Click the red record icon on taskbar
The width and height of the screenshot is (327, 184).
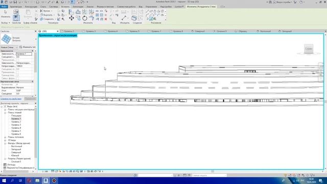click(54, 180)
